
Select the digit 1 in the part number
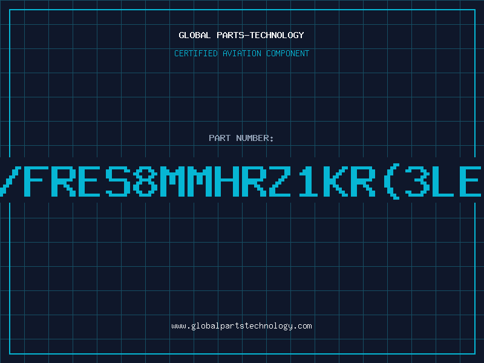click(x=308, y=181)
